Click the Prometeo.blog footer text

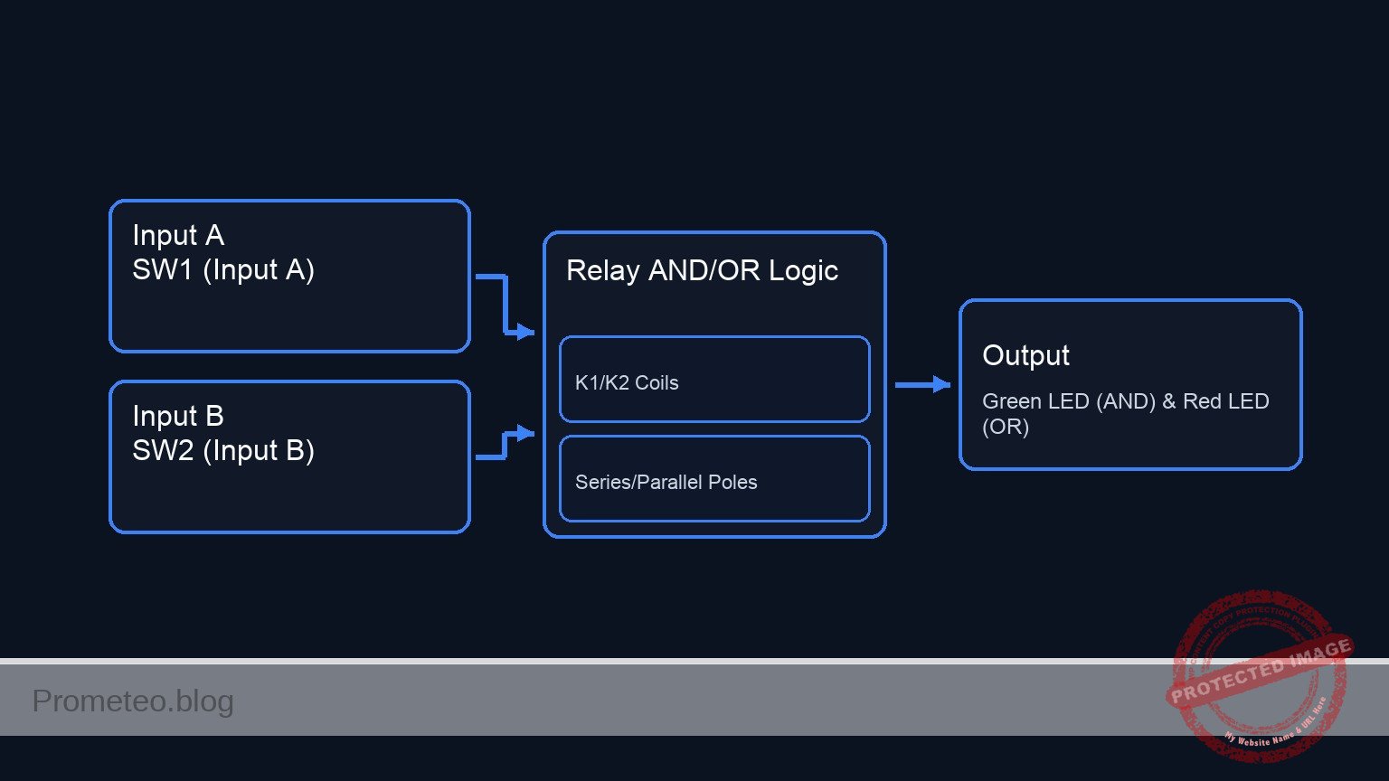point(133,701)
